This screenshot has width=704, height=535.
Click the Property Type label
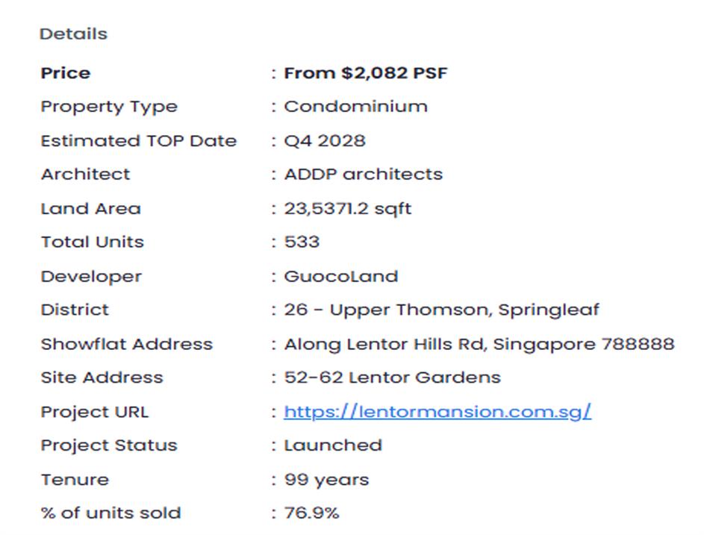click(109, 107)
